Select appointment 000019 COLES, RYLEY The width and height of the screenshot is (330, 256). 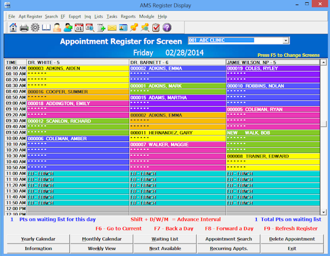pyautogui.click(x=273, y=68)
